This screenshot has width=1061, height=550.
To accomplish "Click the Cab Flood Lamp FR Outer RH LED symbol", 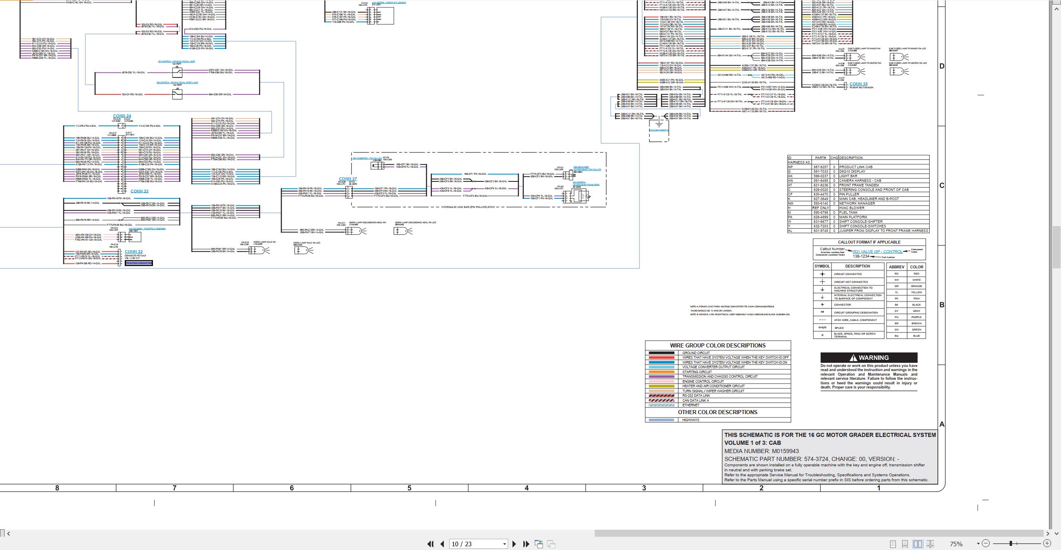I will point(899,71).
